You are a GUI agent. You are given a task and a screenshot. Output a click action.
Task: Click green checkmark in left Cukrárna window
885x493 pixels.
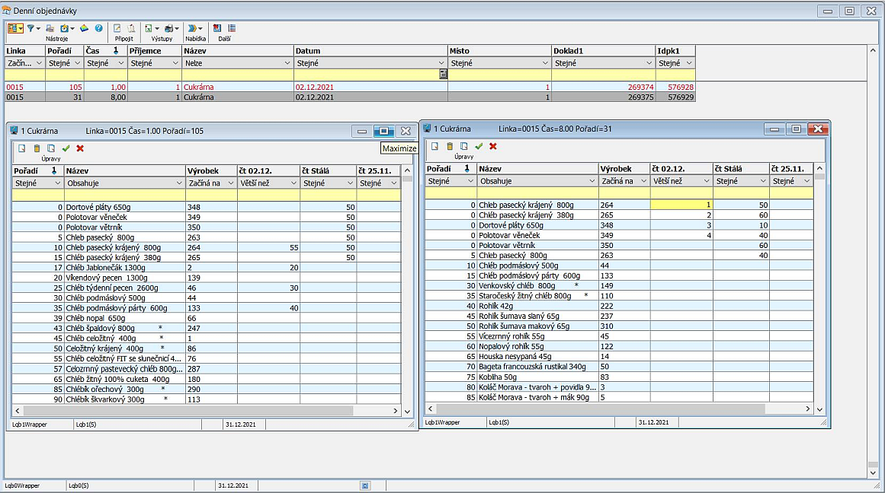point(66,148)
